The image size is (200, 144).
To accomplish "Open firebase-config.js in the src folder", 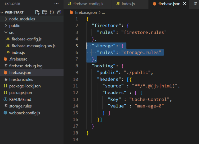I will pyautogui.click(x=32, y=39).
